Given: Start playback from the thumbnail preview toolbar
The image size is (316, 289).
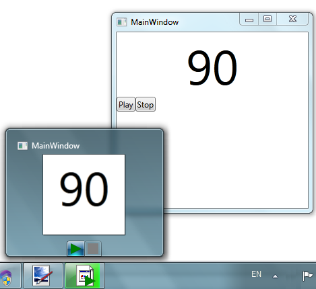Looking at the screenshot, I should (76, 249).
